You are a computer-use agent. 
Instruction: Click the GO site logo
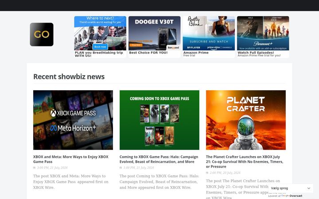[42, 34]
